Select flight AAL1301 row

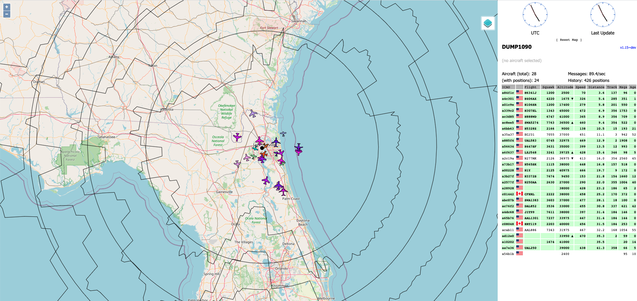click(569, 218)
